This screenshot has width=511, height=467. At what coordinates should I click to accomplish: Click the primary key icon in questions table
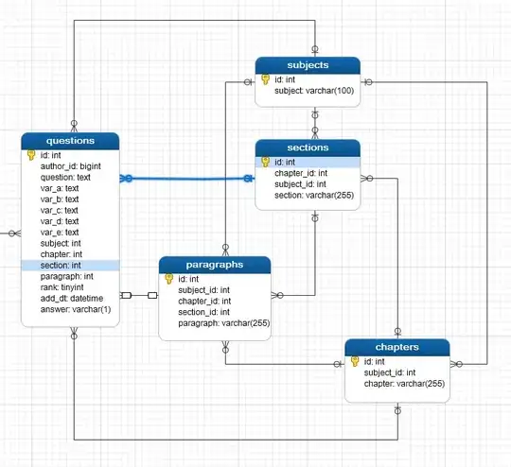(x=31, y=155)
